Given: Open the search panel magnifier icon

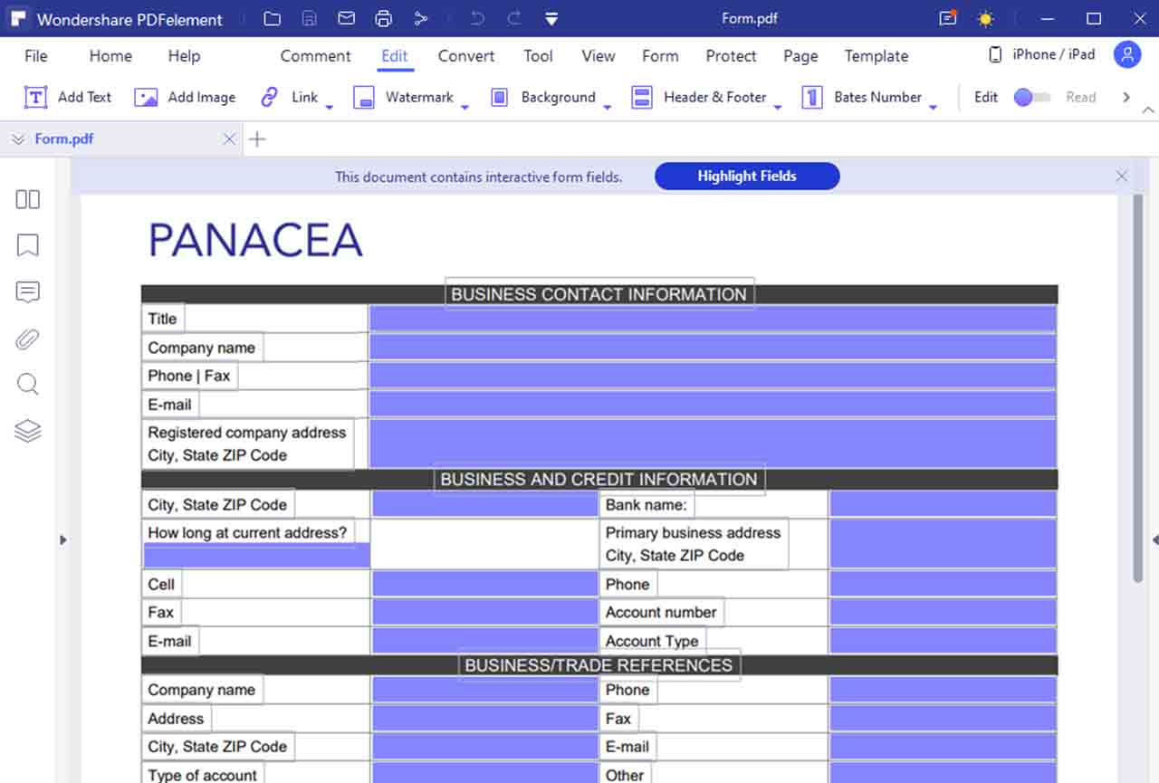Looking at the screenshot, I should point(28,385).
